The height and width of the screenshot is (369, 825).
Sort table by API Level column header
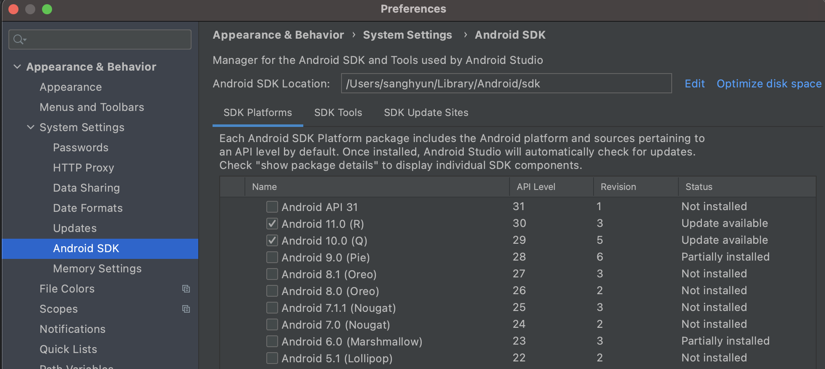pyautogui.click(x=551, y=187)
